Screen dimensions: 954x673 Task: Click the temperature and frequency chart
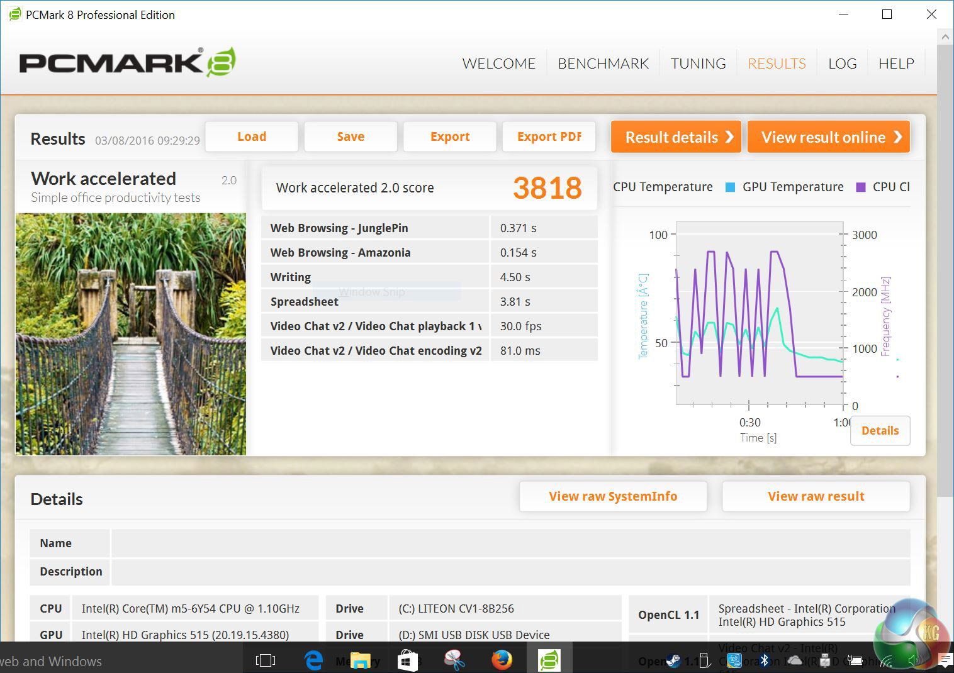pyautogui.click(x=759, y=313)
